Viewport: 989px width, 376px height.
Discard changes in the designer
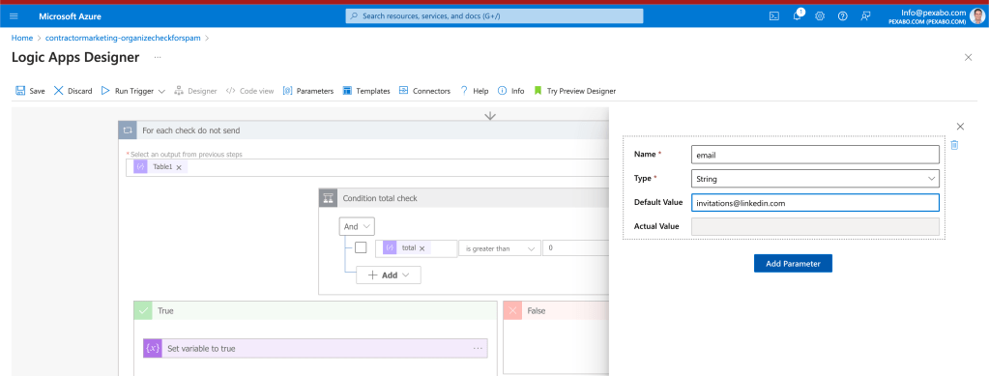tap(73, 91)
